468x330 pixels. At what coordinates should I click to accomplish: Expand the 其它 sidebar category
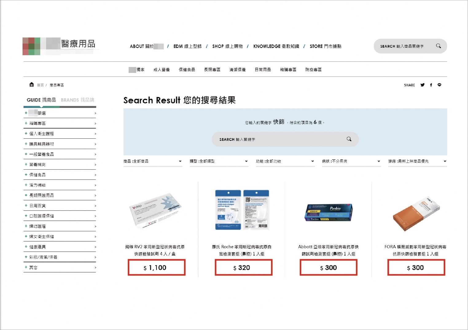(60, 267)
